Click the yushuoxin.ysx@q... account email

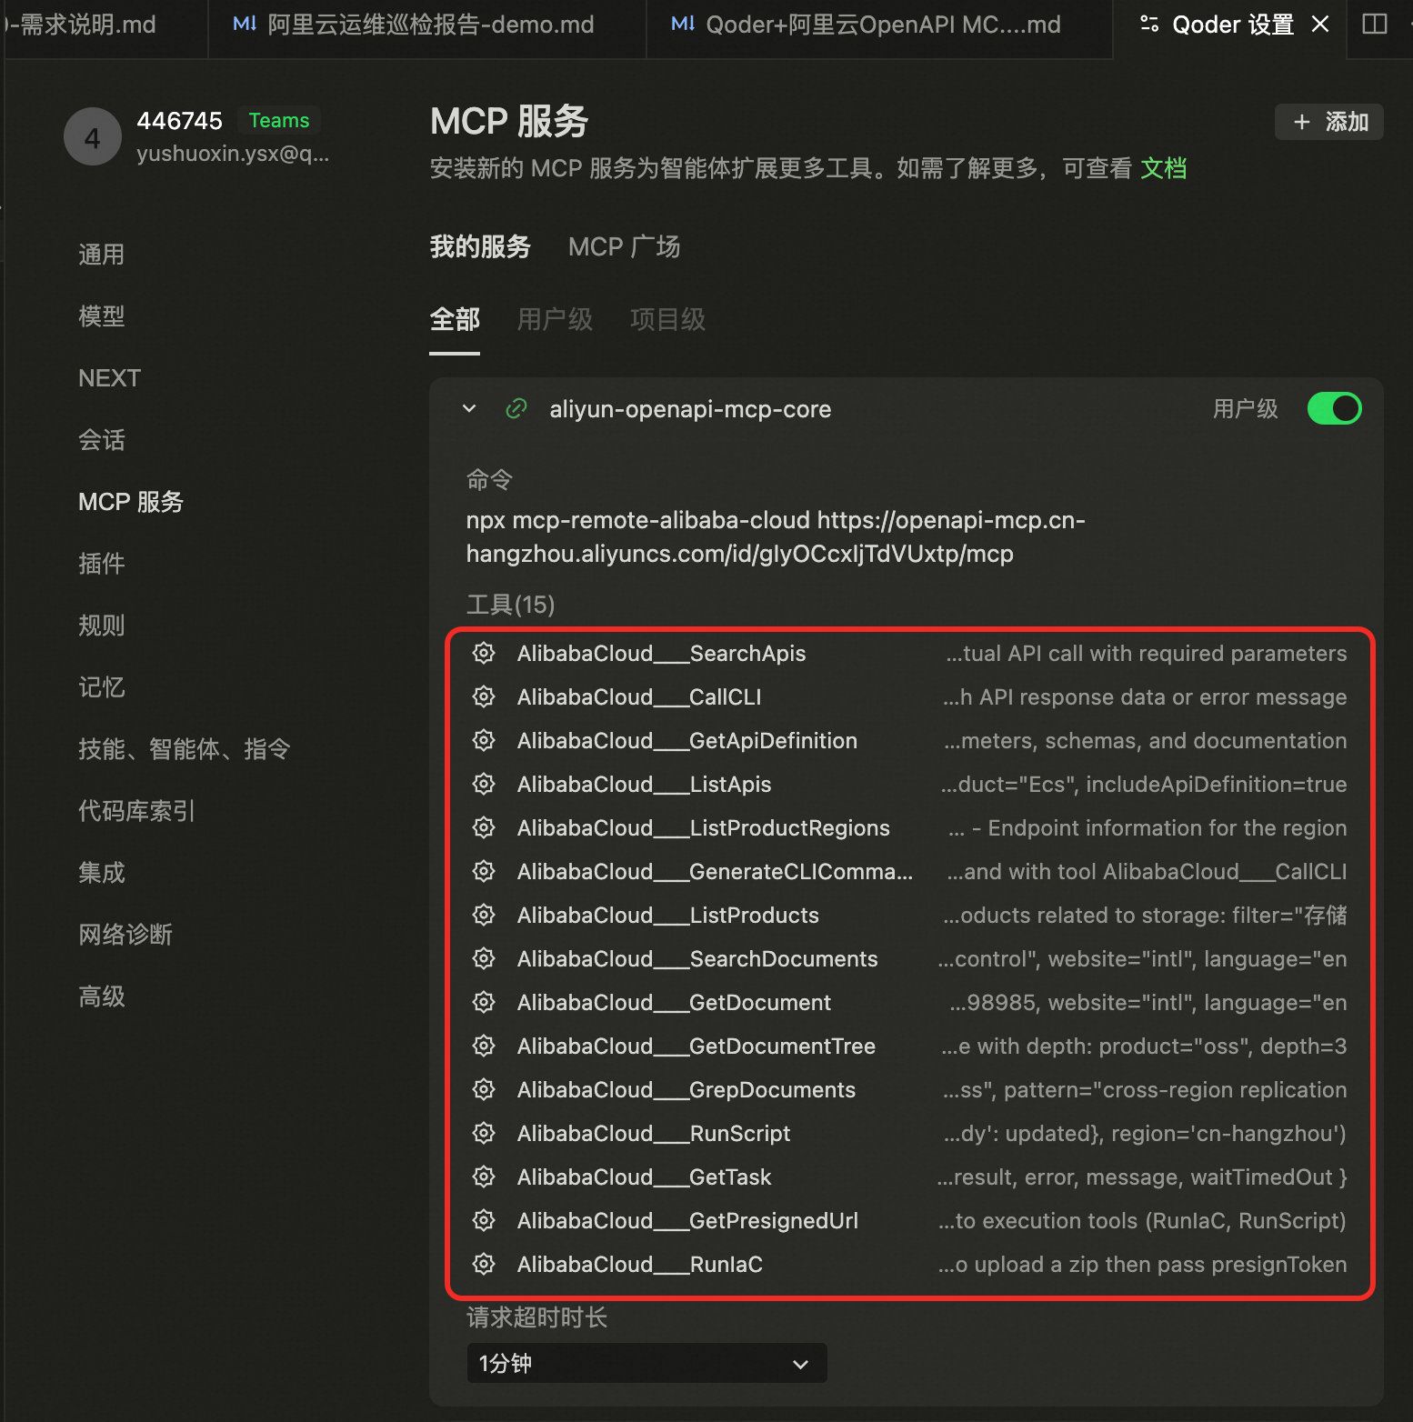click(233, 154)
